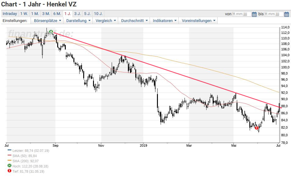291x176 pixels.
Task: Expand the Voreinstellungen dropdown
Action: click(x=198, y=20)
